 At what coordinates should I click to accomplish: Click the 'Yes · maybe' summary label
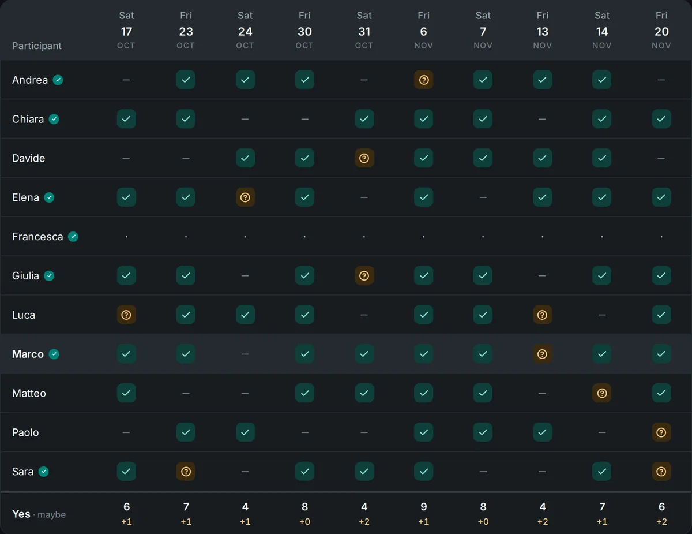tap(39, 514)
